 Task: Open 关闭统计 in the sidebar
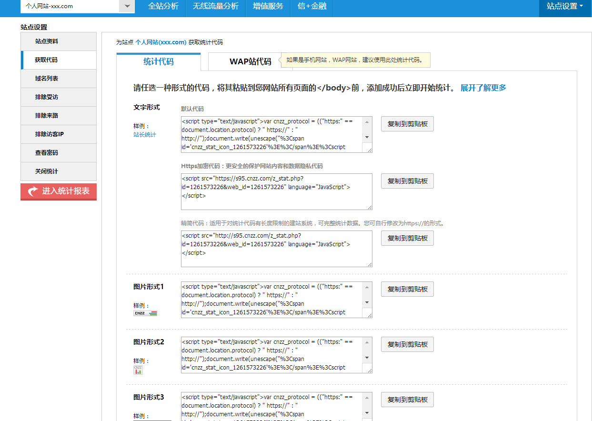point(58,171)
